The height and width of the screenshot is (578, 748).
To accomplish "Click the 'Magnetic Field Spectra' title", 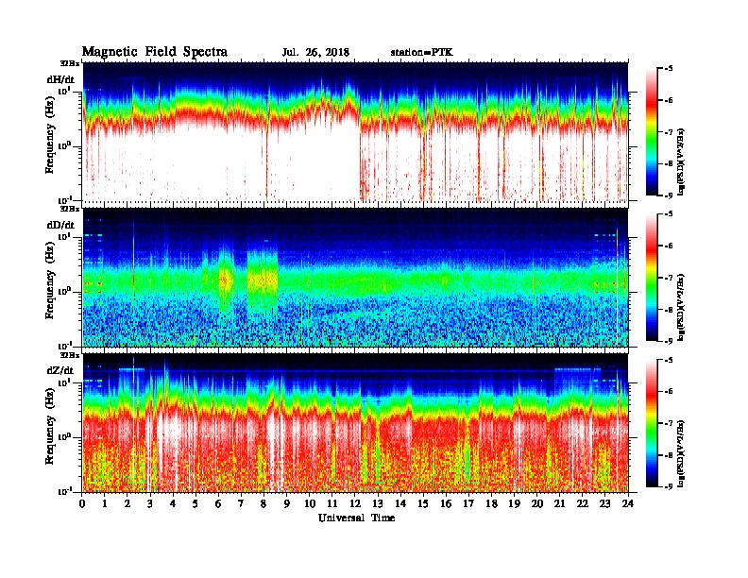I will point(155,52).
